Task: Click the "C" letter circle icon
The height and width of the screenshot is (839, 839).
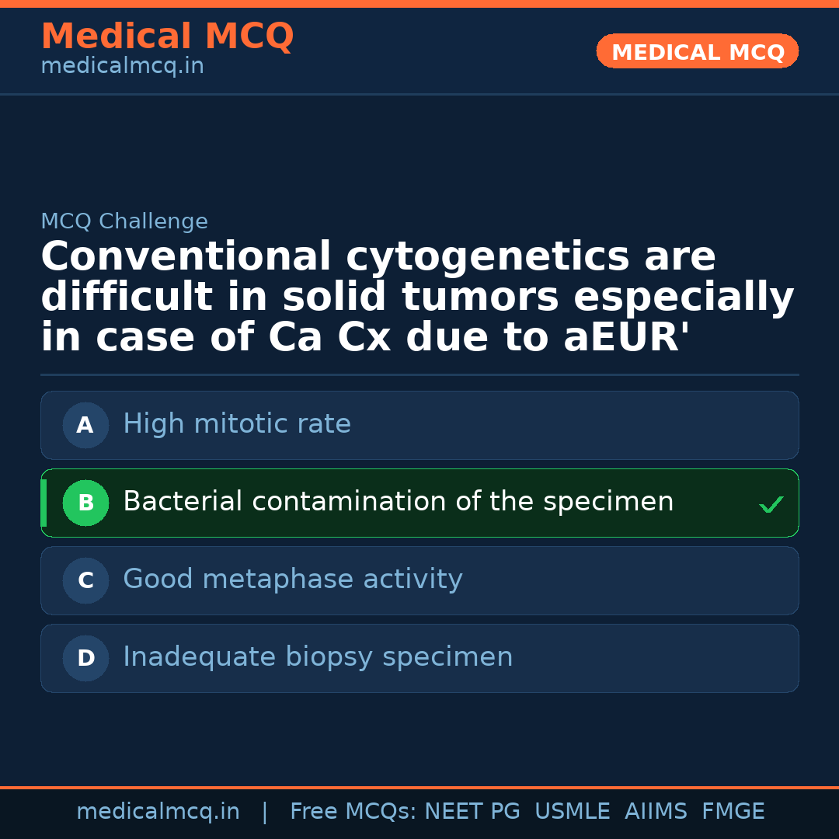Action: 85,580
